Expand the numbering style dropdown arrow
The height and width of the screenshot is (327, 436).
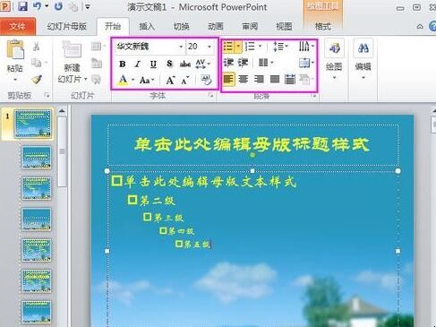260,47
